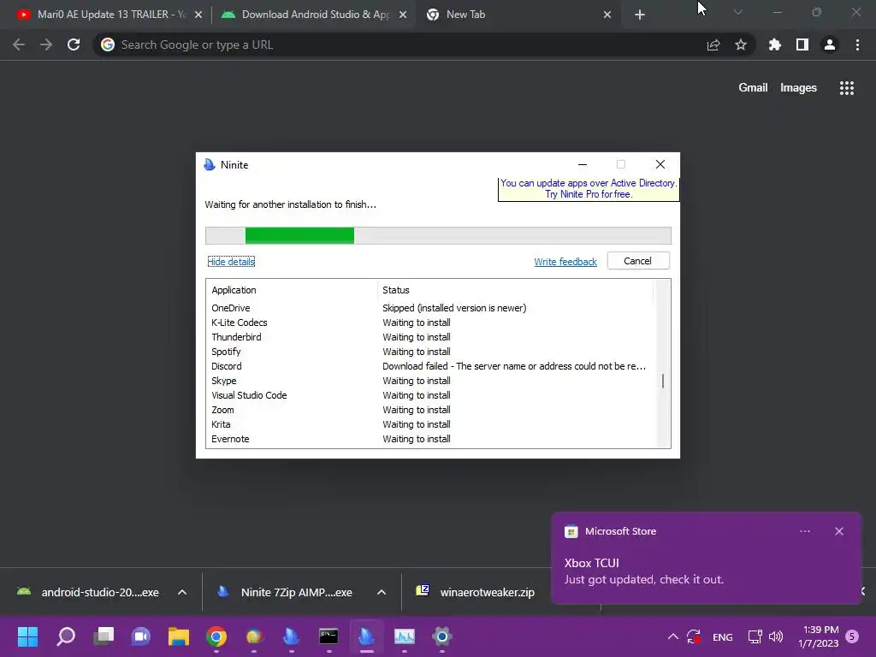
Task: Click the Application column header
Action: point(292,290)
